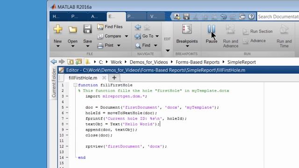This screenshot has width=299, height=168.
Task: Open Find Files tool
Action: (x=110, y=27)
